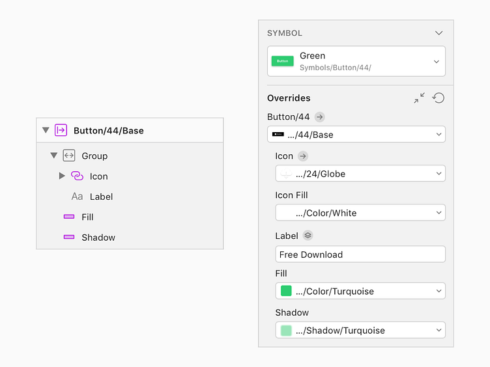Collapse the Group layer triangle
This screenshot has height=367, width=490.
pyautogui.click(x=54, y=156)
